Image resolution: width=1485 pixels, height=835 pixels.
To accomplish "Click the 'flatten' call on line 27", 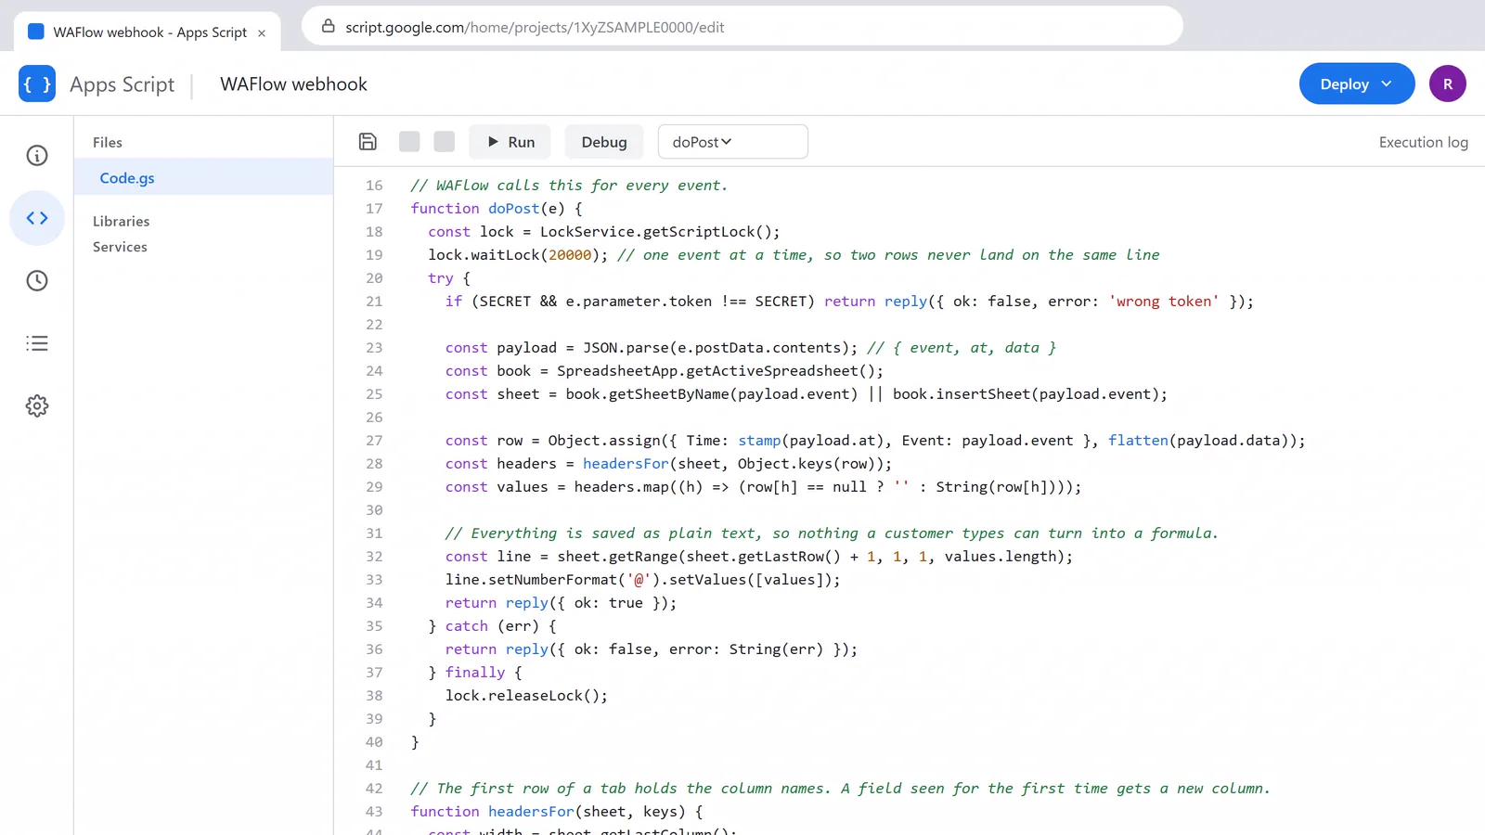I will click(1138, 441).
